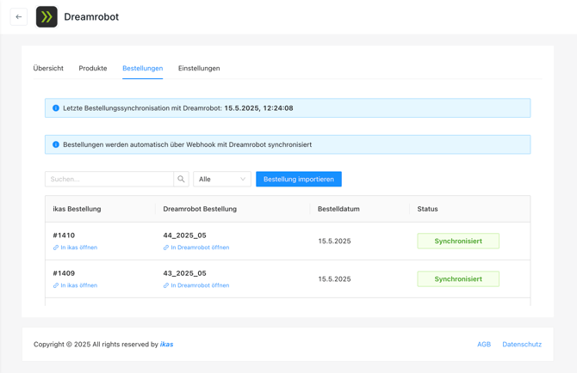Click info icon in webhook banner
The width and height of the screenshot is (577, 373).
click(56, 144)
